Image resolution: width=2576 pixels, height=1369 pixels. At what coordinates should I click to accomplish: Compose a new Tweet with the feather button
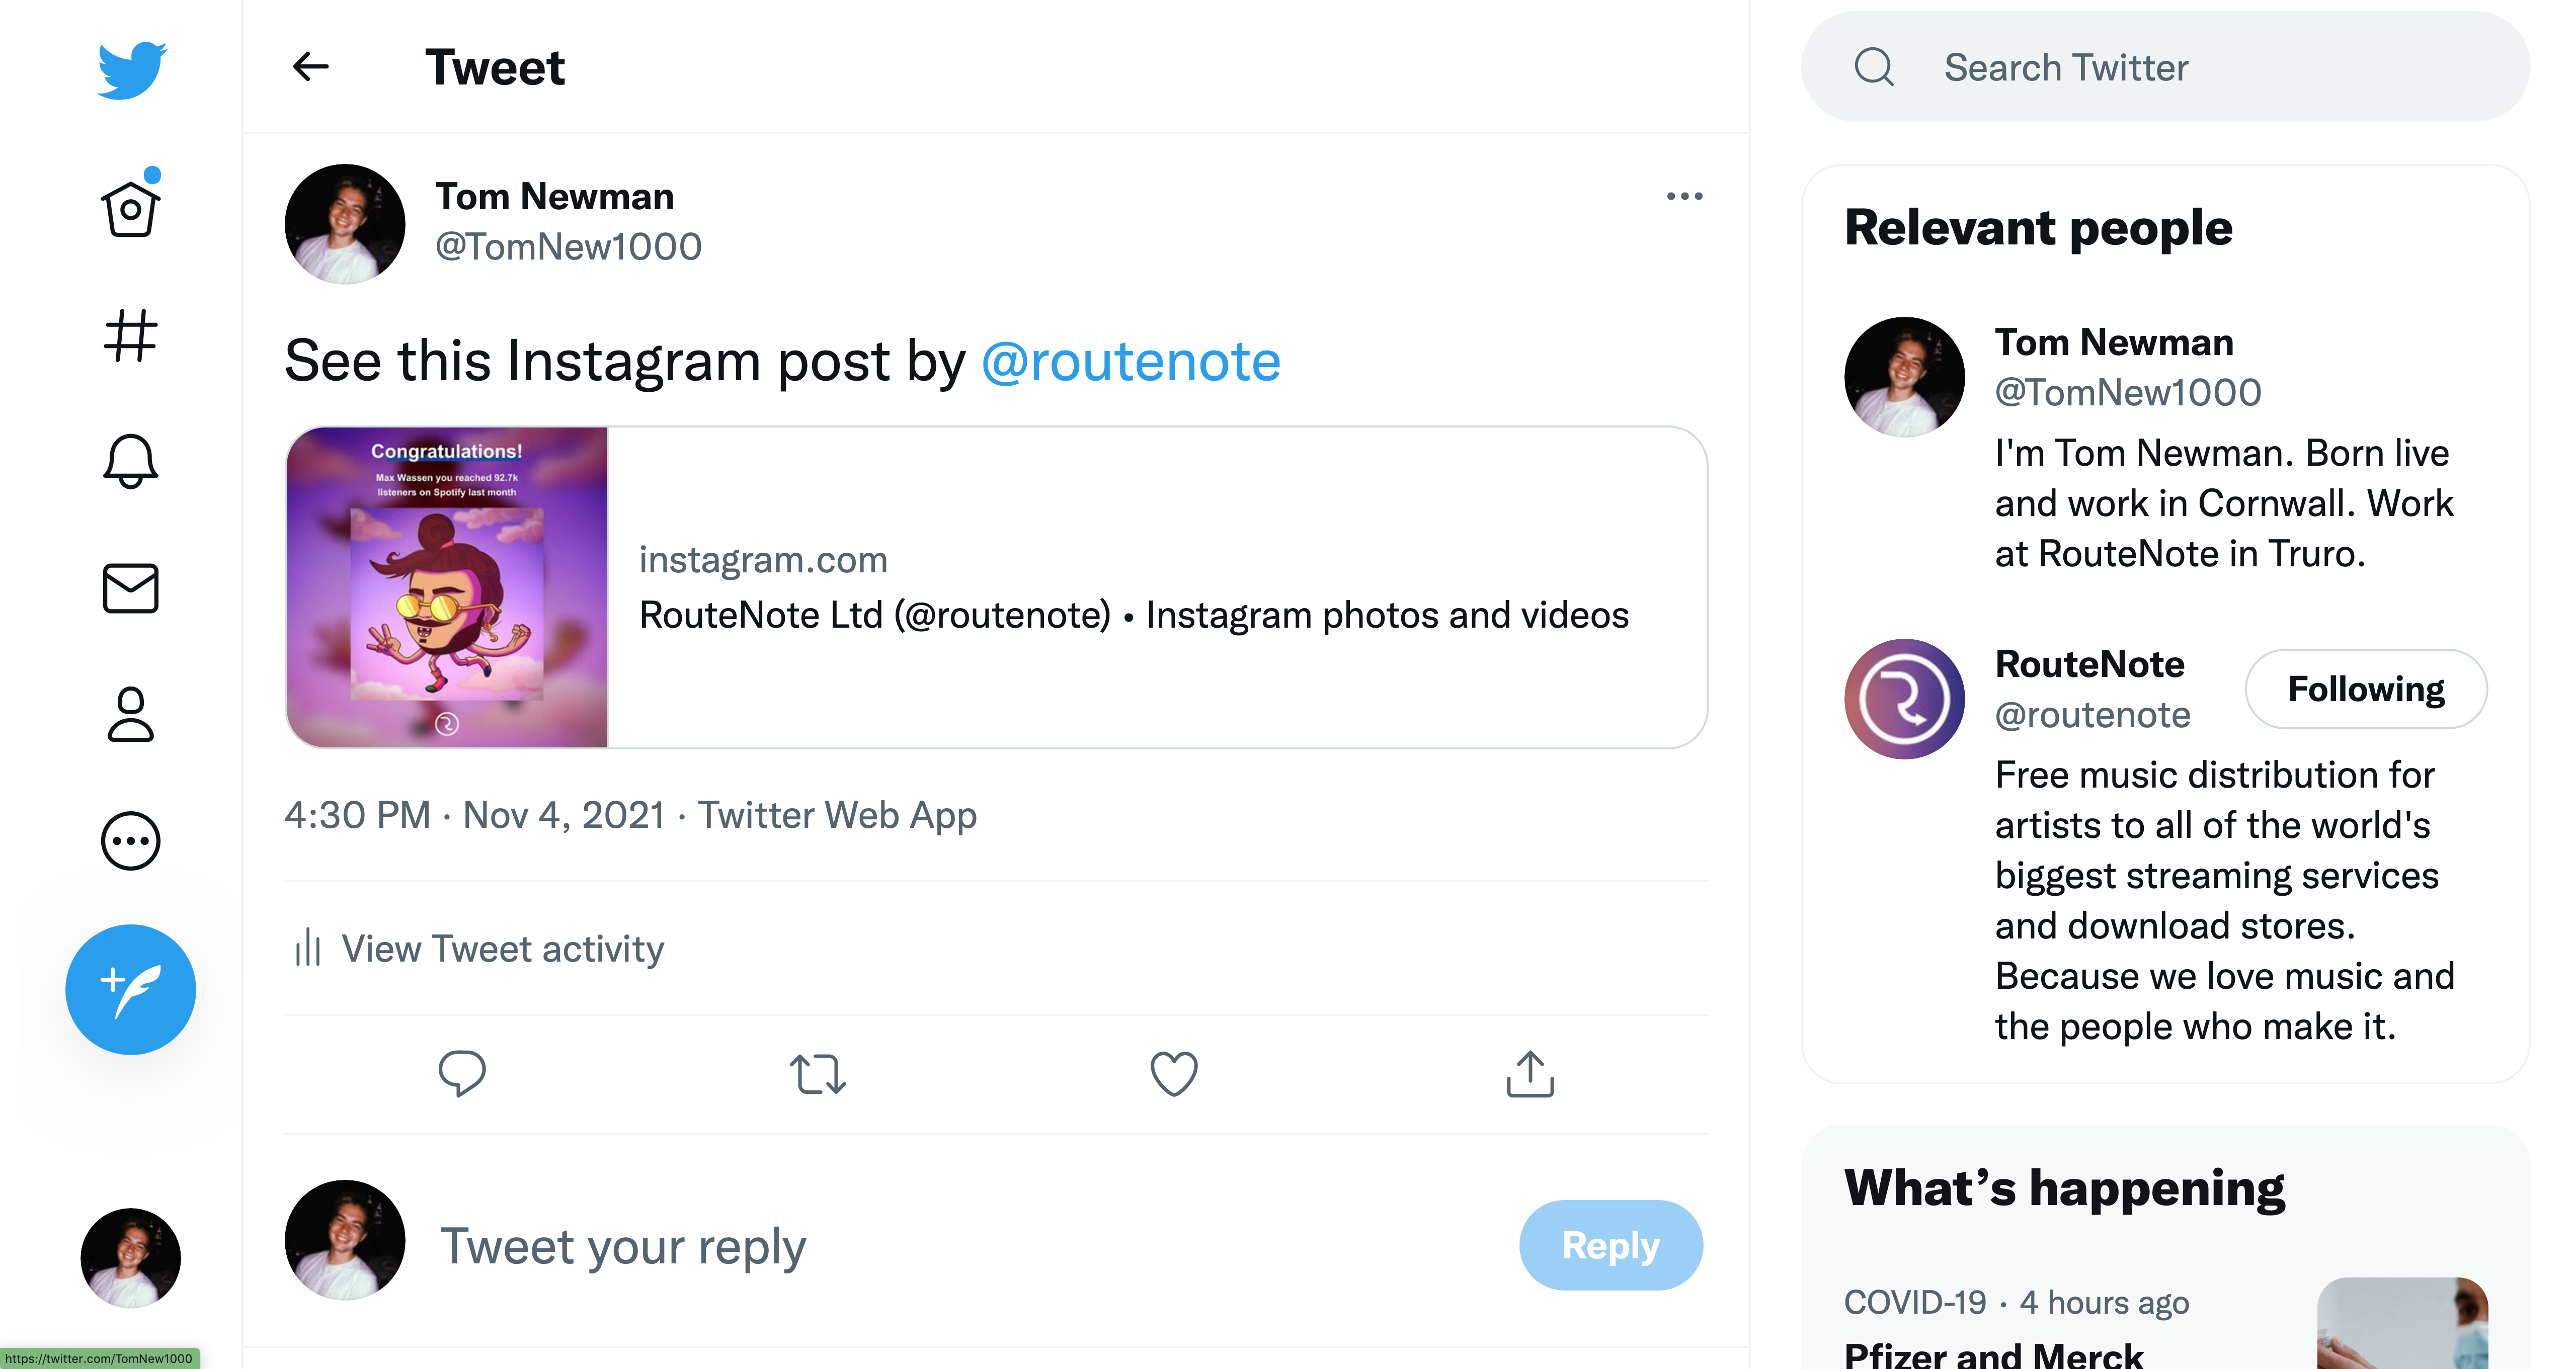click(x=130, y=989)
